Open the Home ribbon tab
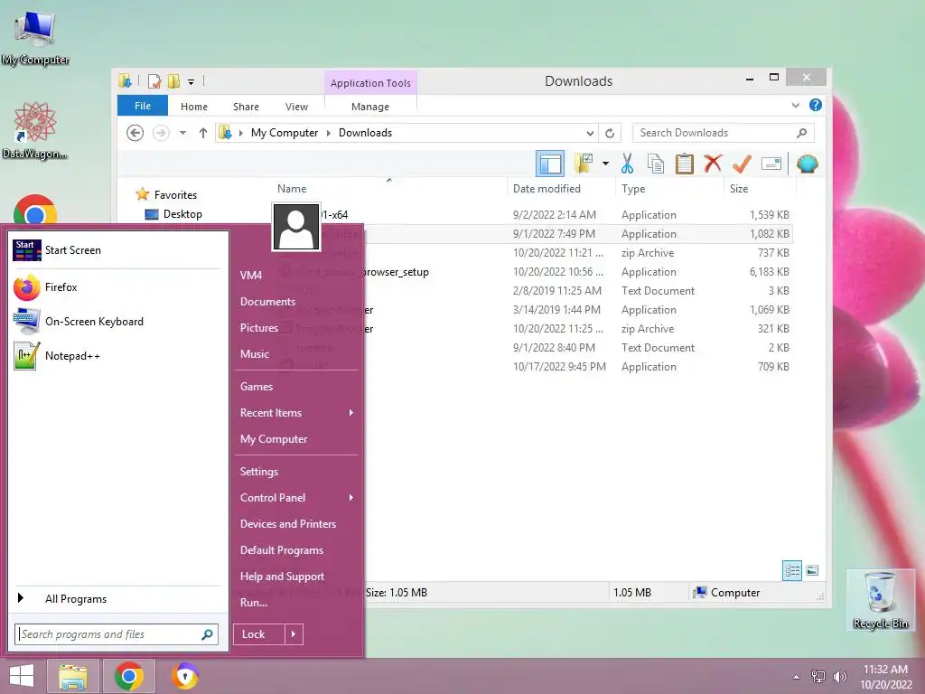This screenshot has height=694, width=925. pyautogui.click(x=194, y=107)
